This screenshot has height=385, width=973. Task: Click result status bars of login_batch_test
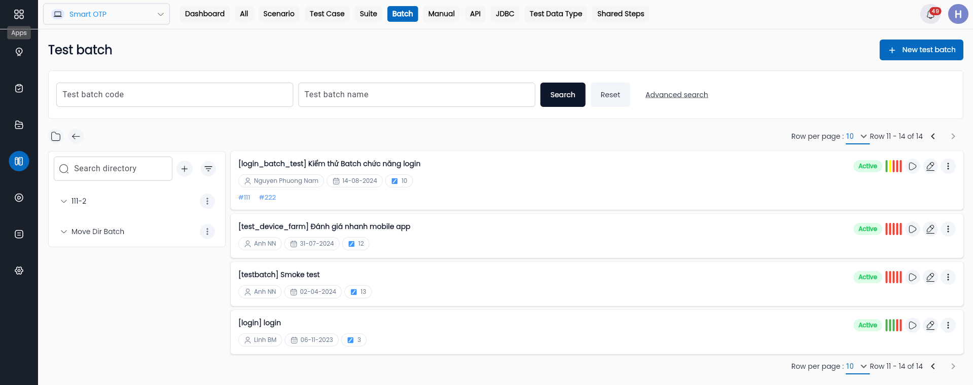(x=893, y=166)
